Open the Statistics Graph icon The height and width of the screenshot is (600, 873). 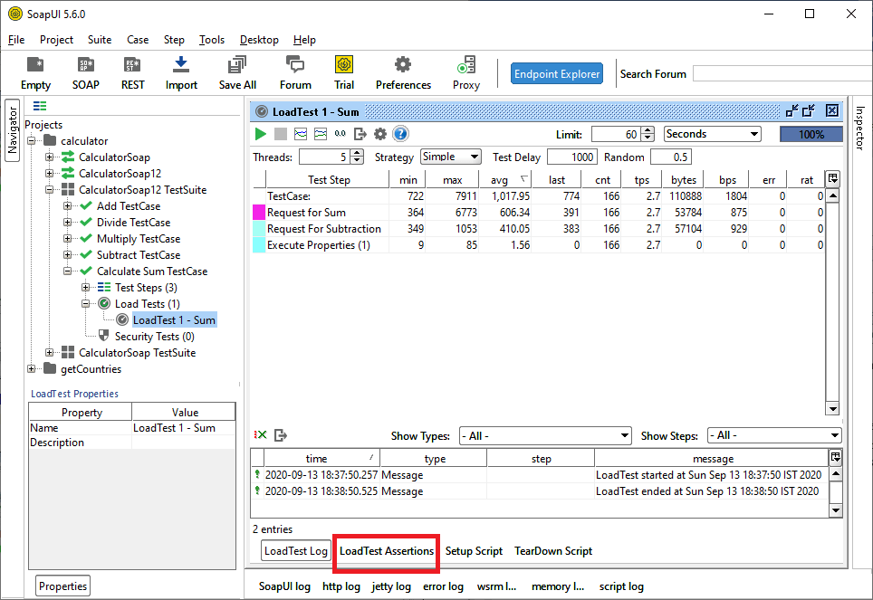[x=301, y=134]
